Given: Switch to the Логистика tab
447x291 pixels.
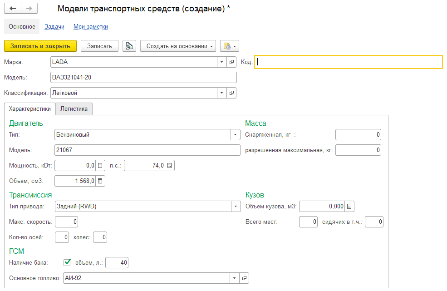Looking at the screenshot, I should 74,109.
